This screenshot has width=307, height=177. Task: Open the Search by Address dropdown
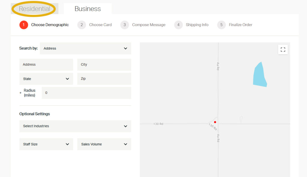tap(85, 48)
